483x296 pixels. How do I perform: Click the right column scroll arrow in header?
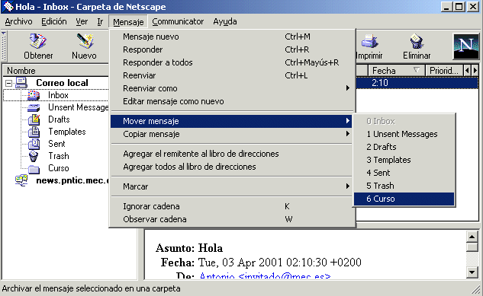[x=475, y=71]
